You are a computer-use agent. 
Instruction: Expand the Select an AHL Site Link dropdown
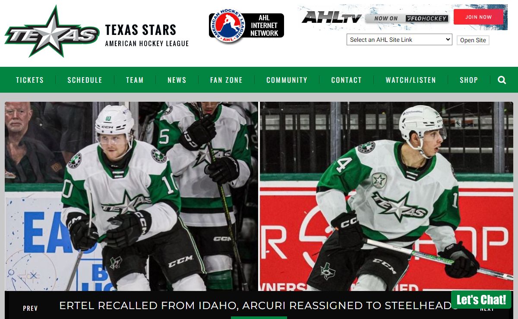coord(399,40)
